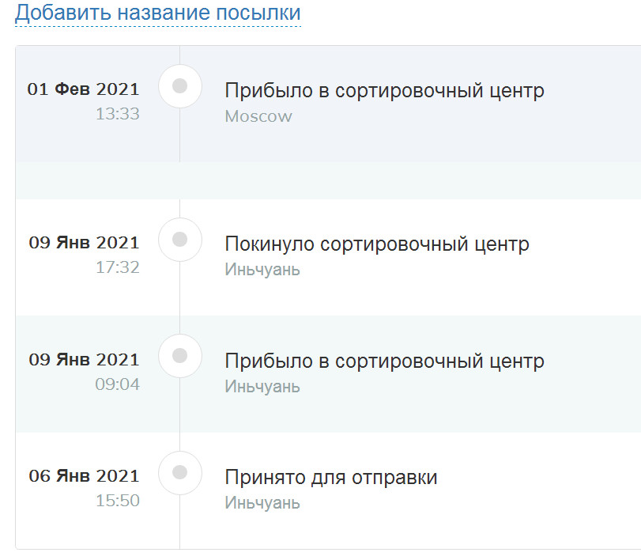Click 'Прибыло в сортировочный центр' status for Moscow
641x560 pixels.
point(384,90)
